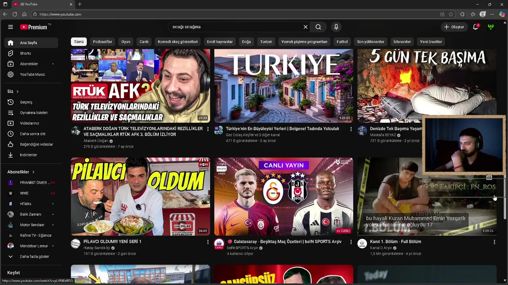
Task: Play the PİLAVCI OLDUM thumbnail
Action: point(140,197)
